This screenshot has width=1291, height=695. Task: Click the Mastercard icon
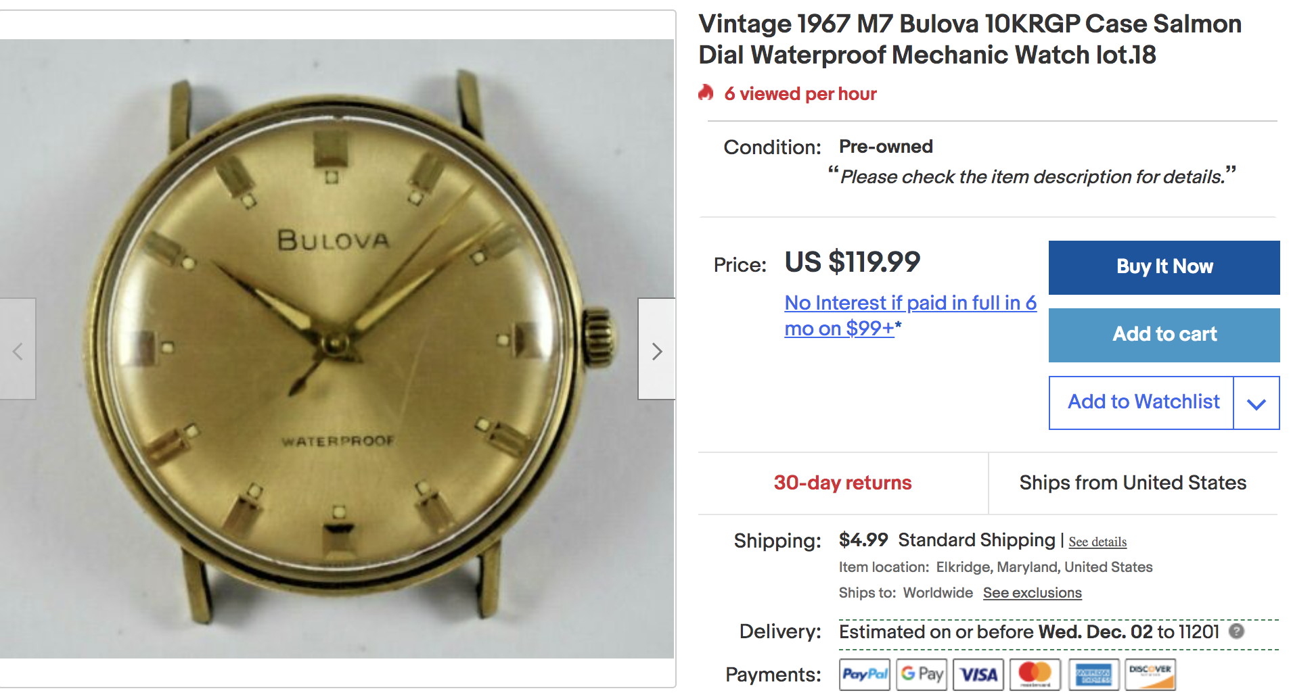[1035, 674]
